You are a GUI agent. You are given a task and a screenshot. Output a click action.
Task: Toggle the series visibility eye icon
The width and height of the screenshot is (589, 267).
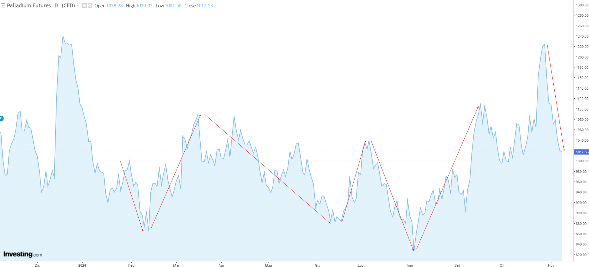(84, 5)
